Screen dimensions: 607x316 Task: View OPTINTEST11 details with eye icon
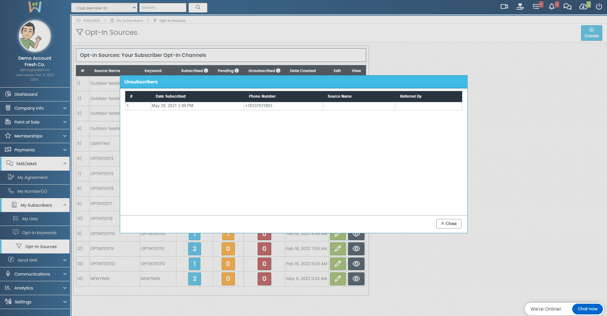click(356, 249)
